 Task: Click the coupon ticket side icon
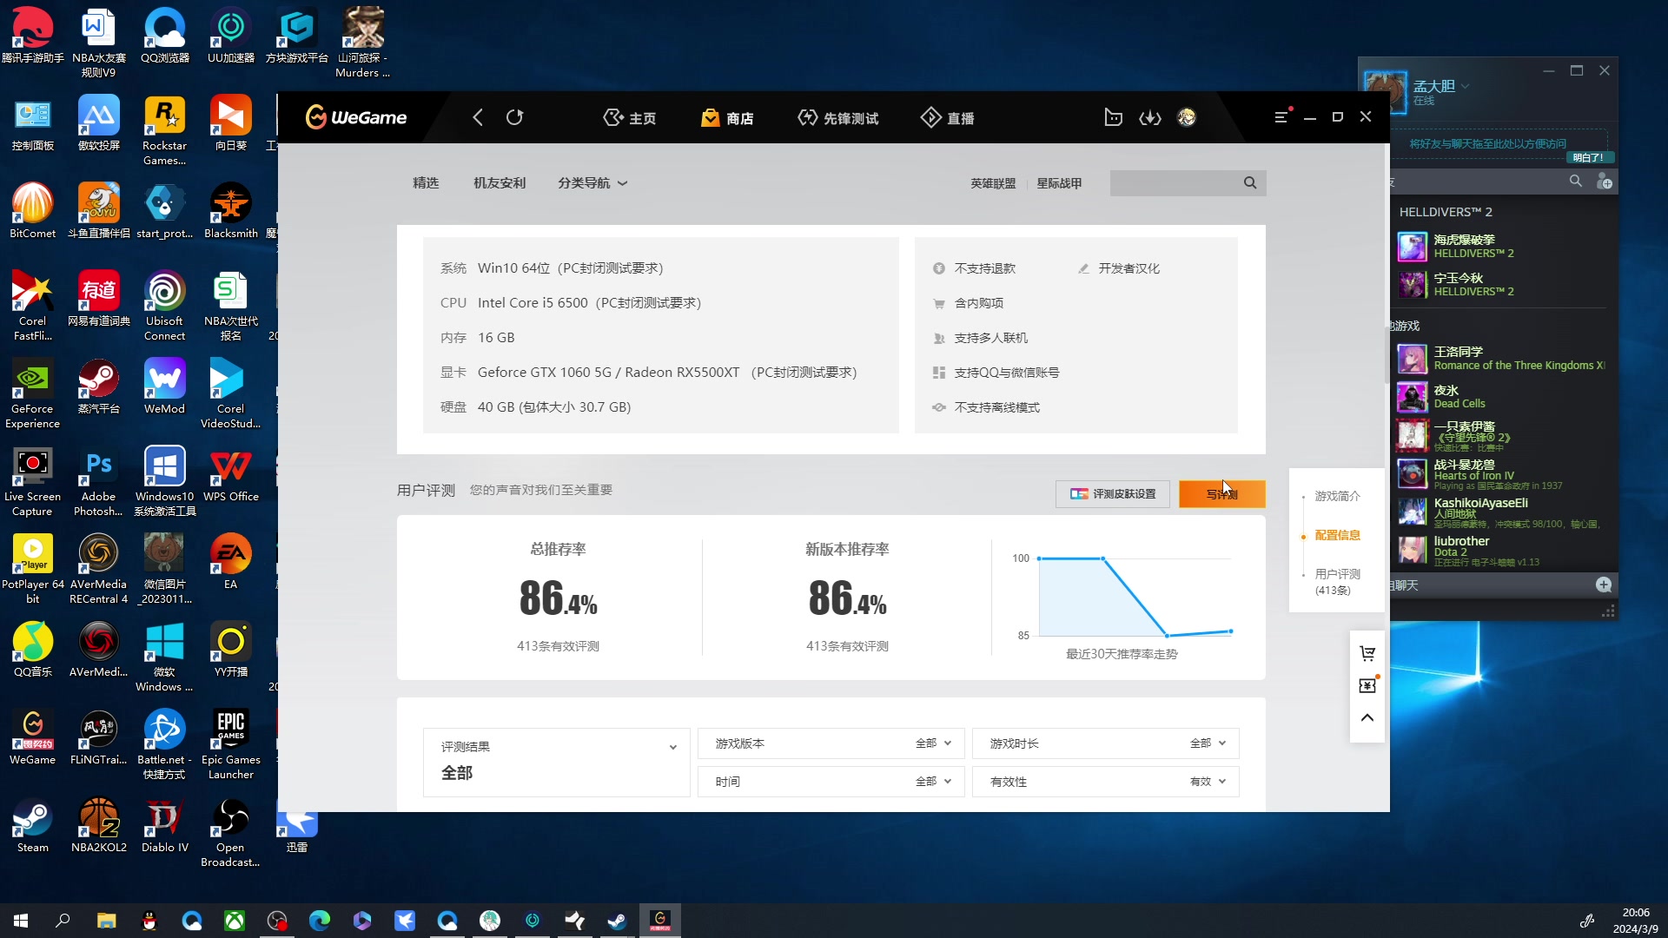pos(1367,685)
